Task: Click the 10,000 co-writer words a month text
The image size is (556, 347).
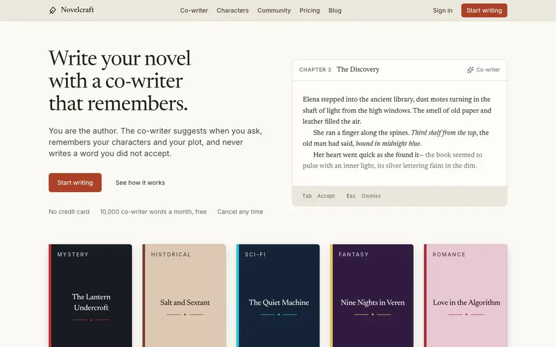Action: [153, 212]
